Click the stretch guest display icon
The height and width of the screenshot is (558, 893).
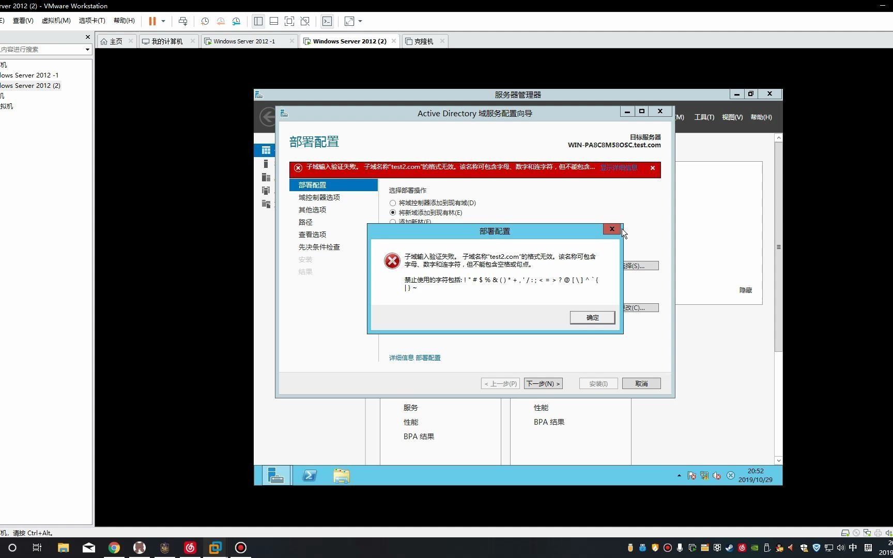[x=349, y=21]
